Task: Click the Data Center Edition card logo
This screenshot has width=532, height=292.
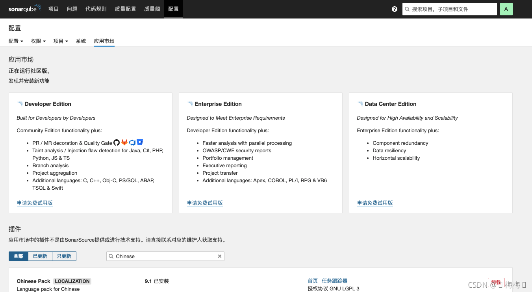Action: (360, 104)
